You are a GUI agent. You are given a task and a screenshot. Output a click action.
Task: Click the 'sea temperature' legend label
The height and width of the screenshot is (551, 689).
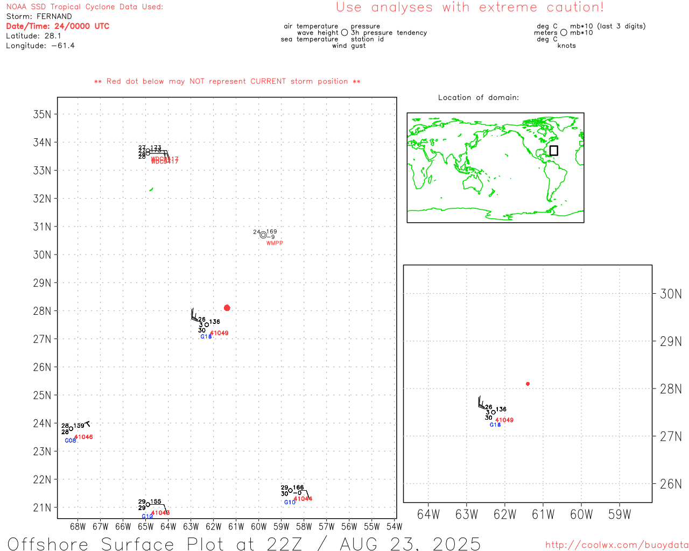click(x=310, y=39)
